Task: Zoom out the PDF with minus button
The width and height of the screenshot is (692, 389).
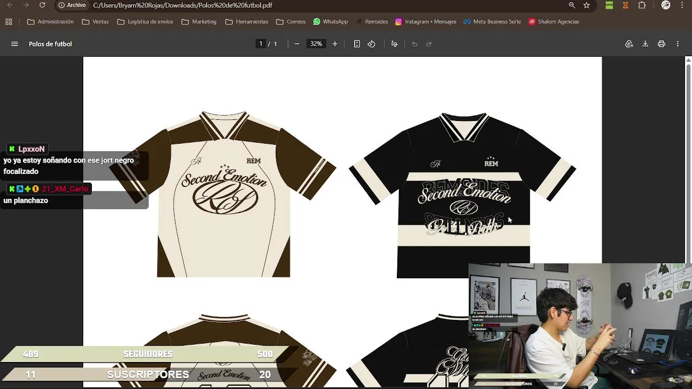Action: (297, 44)
